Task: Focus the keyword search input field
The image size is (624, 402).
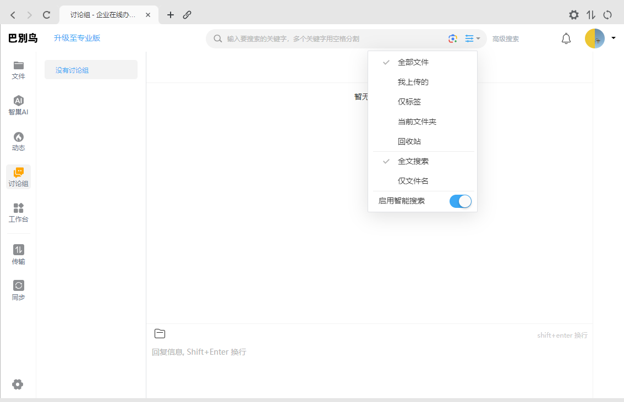Action: (x=335, y=38)
